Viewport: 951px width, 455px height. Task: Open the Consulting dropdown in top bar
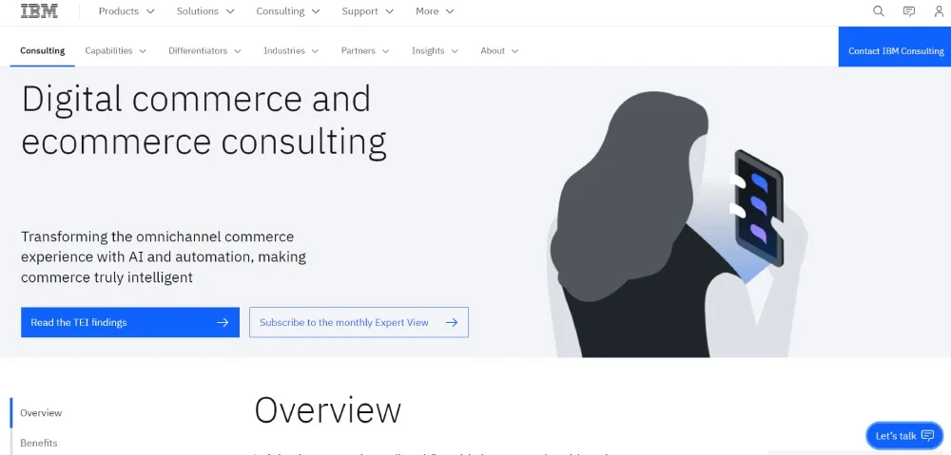[x=287, y=11]
